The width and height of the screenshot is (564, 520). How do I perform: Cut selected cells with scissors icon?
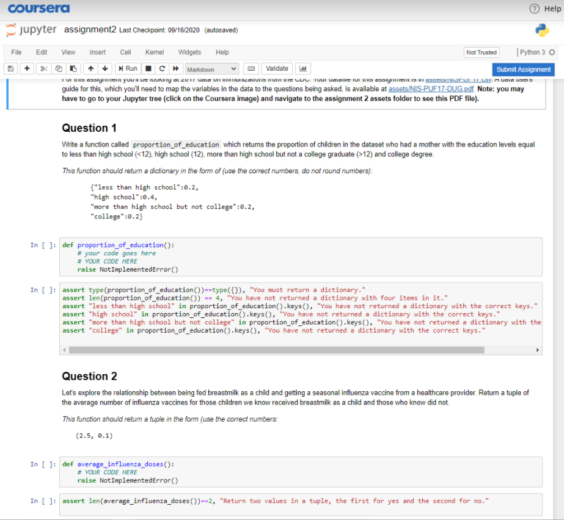click(x=44, y=68)
